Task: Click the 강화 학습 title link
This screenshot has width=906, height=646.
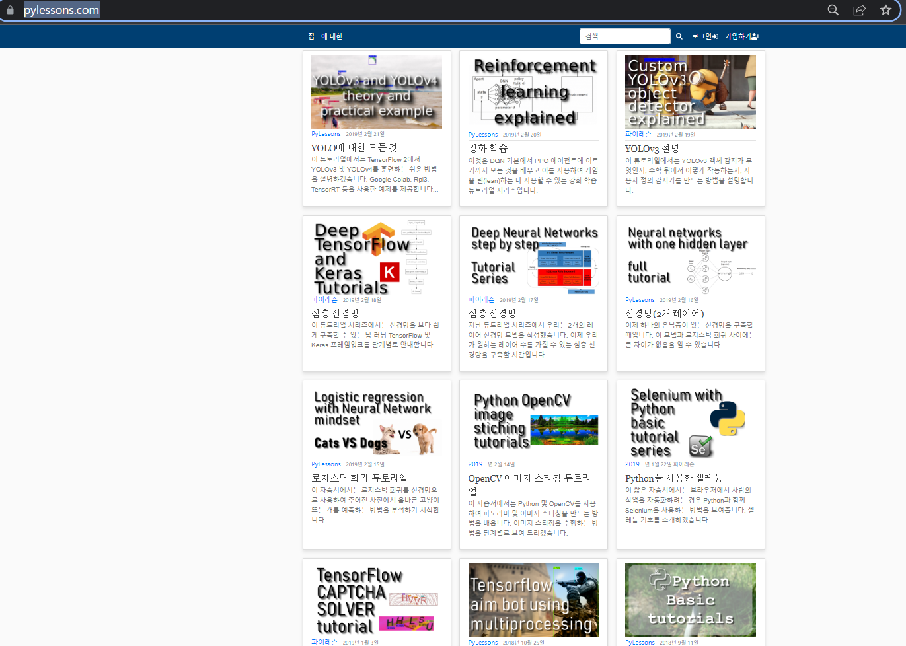Action: point(488,148)
